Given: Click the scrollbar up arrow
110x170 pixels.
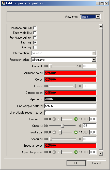Looking at the screenshot, I should (x=101, y=26).
